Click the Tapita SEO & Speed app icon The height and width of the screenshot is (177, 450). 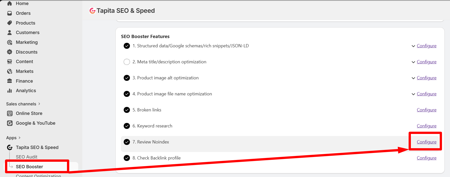click(x=10, y=147)
